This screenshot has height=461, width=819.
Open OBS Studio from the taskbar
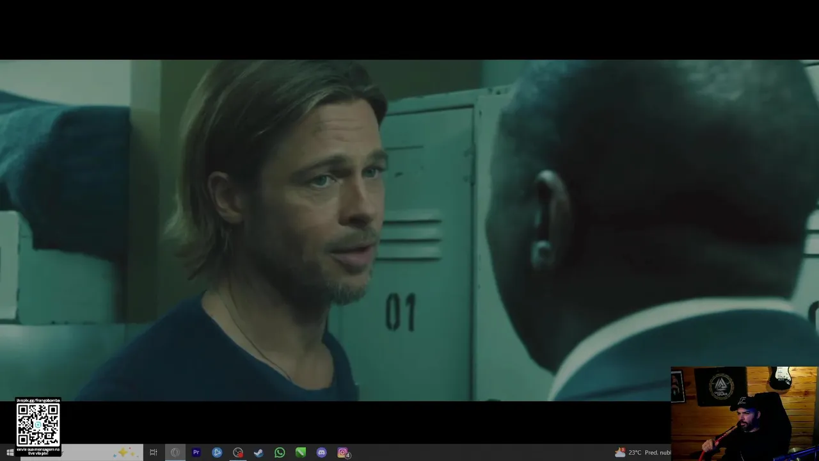[238, 453]
